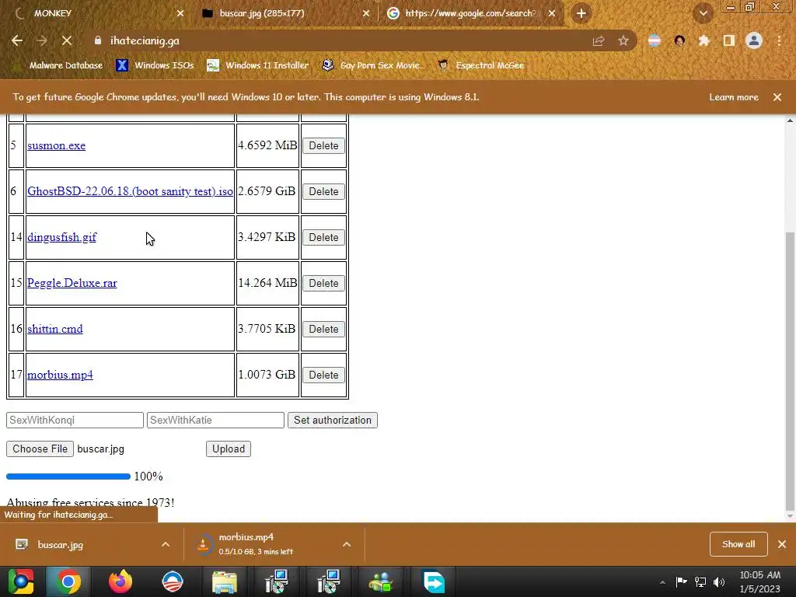Delete dingusfish.gif
The image size is (796, 597).
(x=324, y=237)
